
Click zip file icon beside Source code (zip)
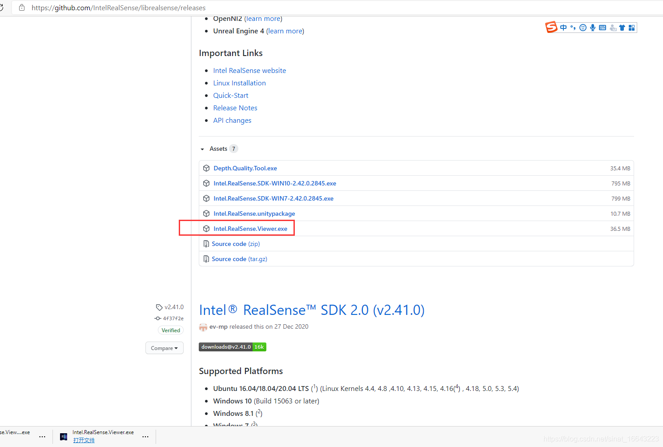coord(206,244)
